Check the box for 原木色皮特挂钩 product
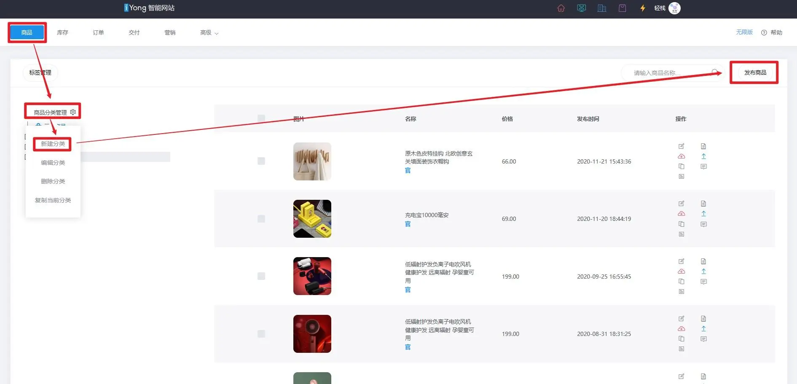 tap(261, 161)
